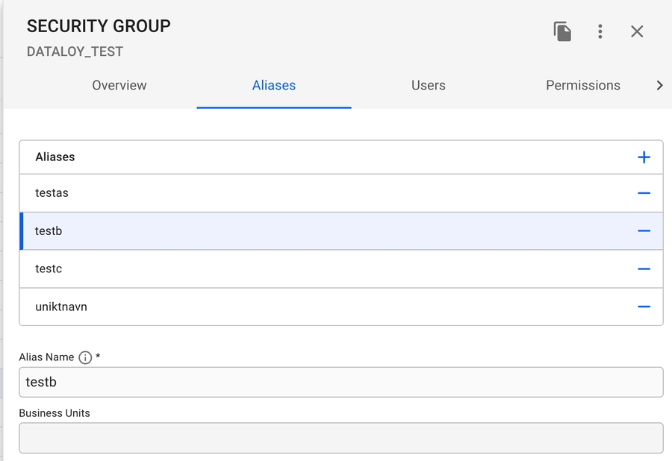Remove the testas alias

point(644,193)
